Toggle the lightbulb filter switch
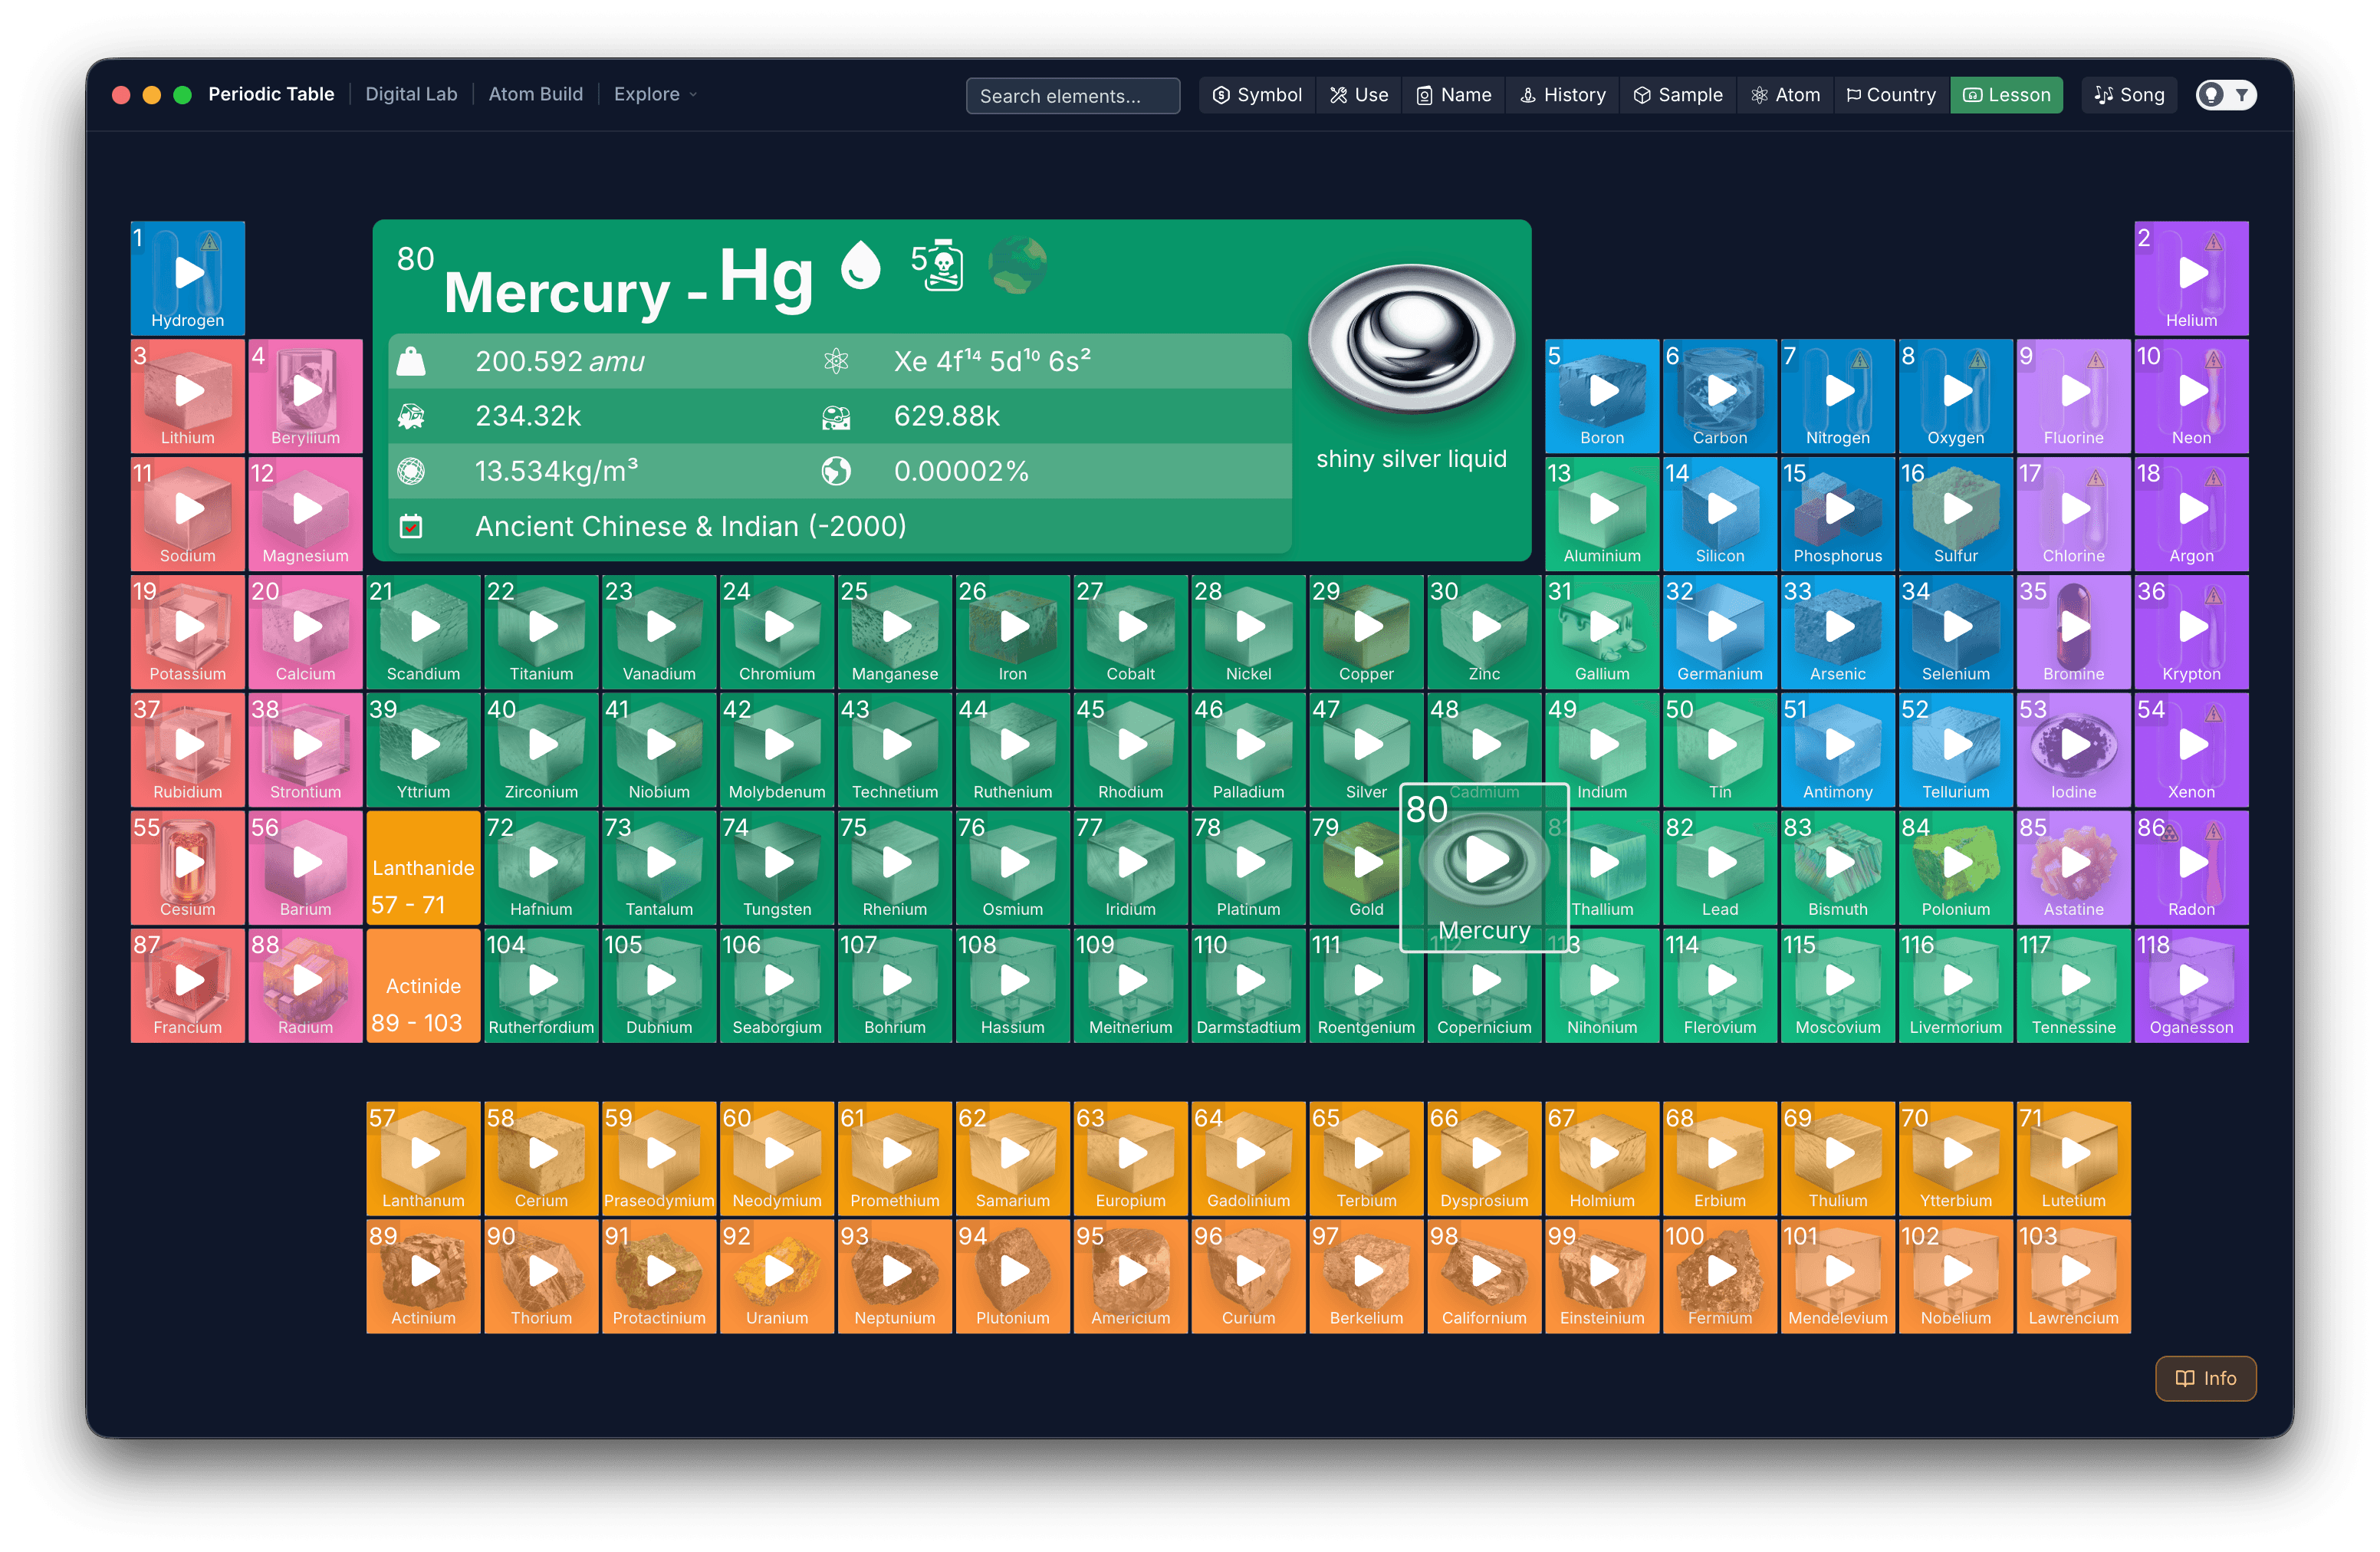2380x1552 pixels. 2226,95
